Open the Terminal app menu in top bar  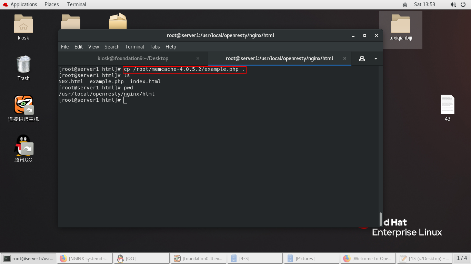(77, 4)
